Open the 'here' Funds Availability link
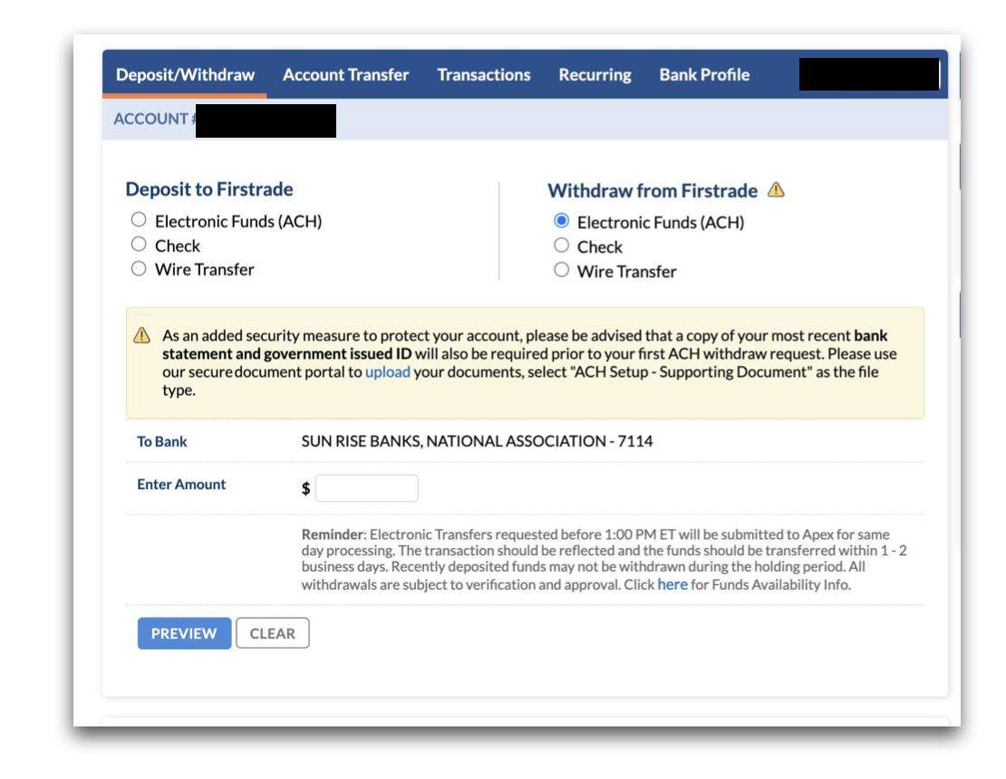Image resolution: width=1006 pixels, height=779 pixels. click(672, 584)
